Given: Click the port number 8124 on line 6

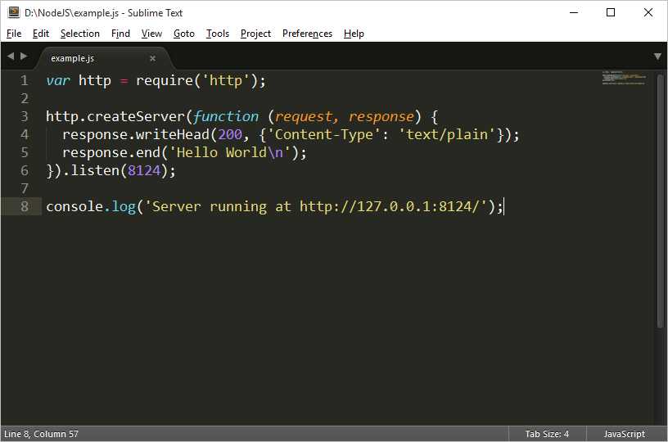Looking at the screenshot, I should 144,170.
